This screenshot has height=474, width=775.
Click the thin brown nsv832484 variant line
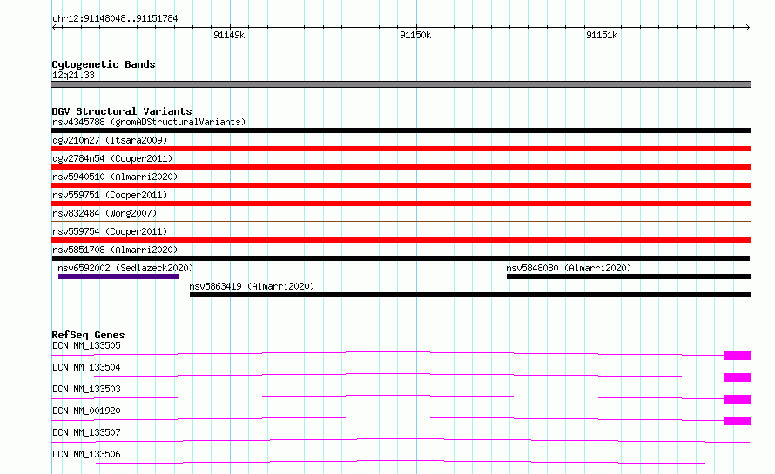pos(401,221)
